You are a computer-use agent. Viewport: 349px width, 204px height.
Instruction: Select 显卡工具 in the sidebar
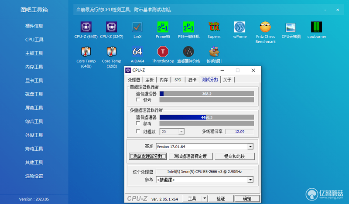coord(34,81)
